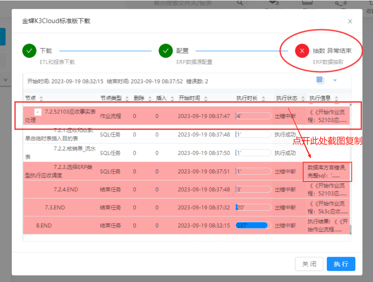373x282 pixels.
Task: Click 结束任务 type in 7.3.END row
Action: [111, 207]
